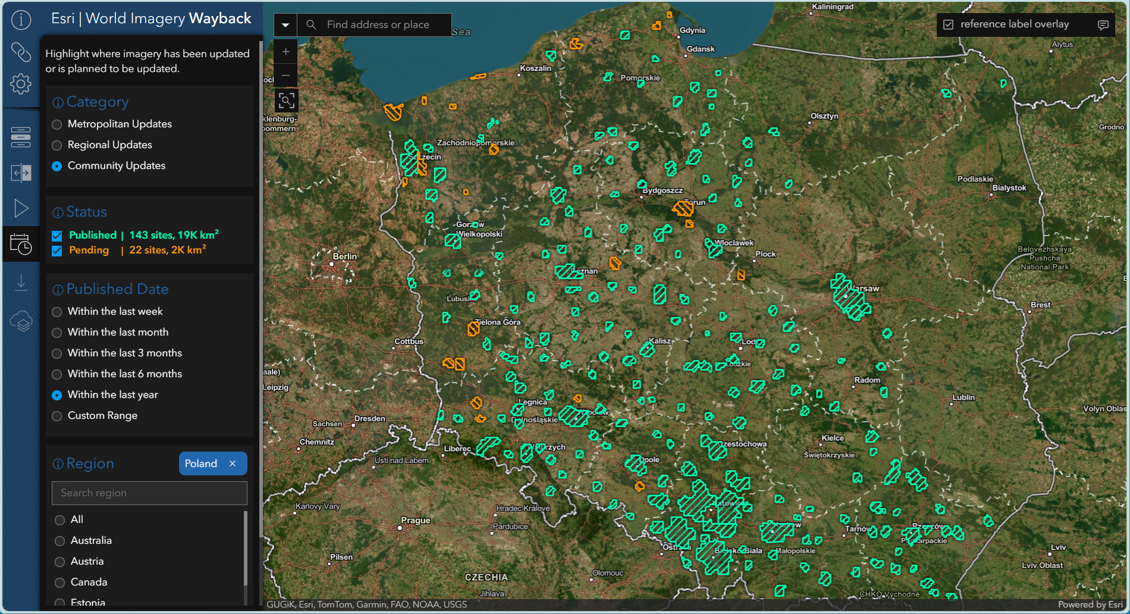This screenshot has width=1130, height=614.
Task: Choose Australia in the region list
Action: tap(59, 541)
